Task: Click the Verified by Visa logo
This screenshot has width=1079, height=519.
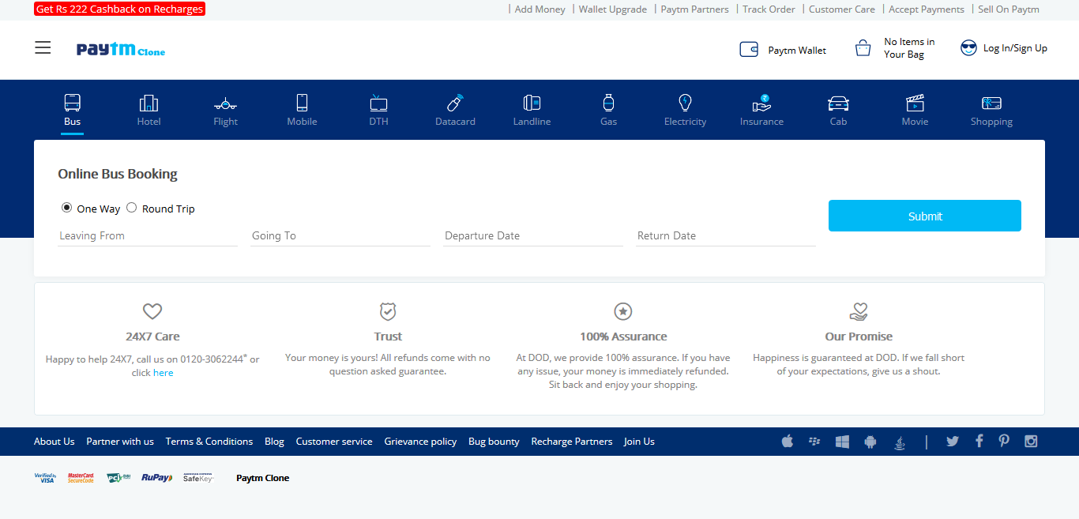Action: (x=45, y=478)
